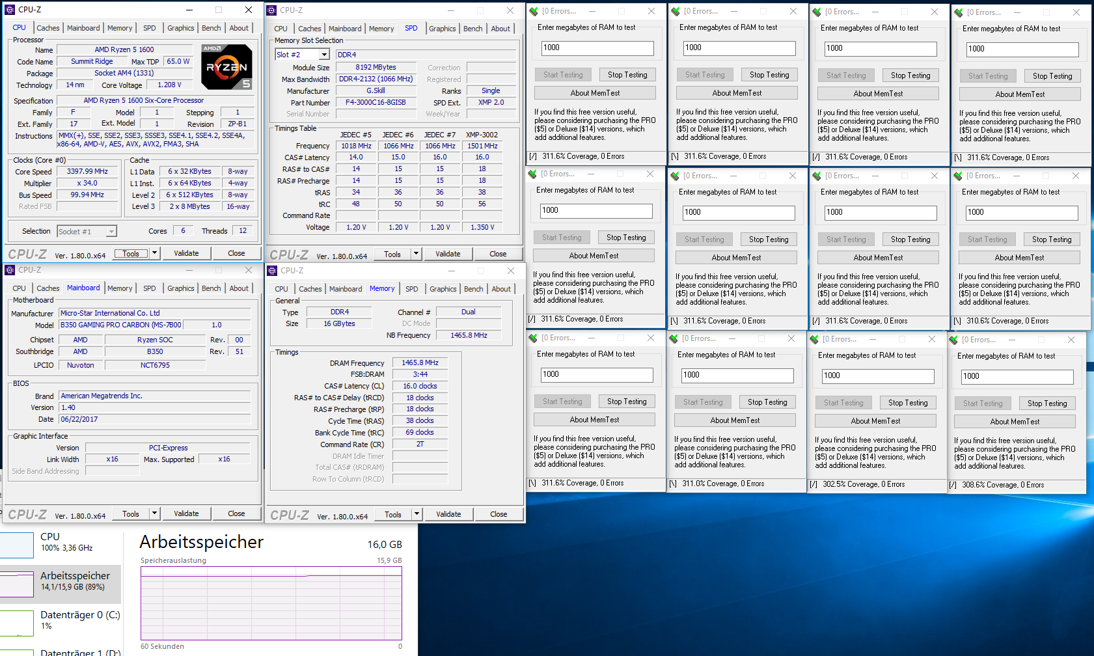Open the Socket #1 selection dropdown
This screenshot has height=656, width=1094.
tap(111, 232)
